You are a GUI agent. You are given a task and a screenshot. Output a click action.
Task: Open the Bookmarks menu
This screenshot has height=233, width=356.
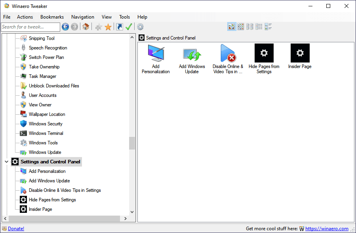(52, 17)
